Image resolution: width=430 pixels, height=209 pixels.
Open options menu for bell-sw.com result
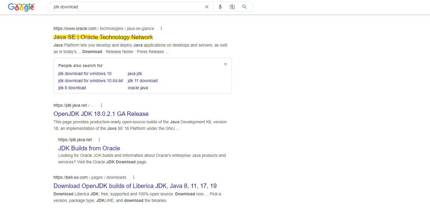tap(134, 177)
